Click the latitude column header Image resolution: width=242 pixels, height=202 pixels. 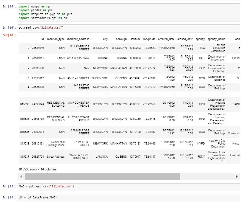[x=136, y=39]
